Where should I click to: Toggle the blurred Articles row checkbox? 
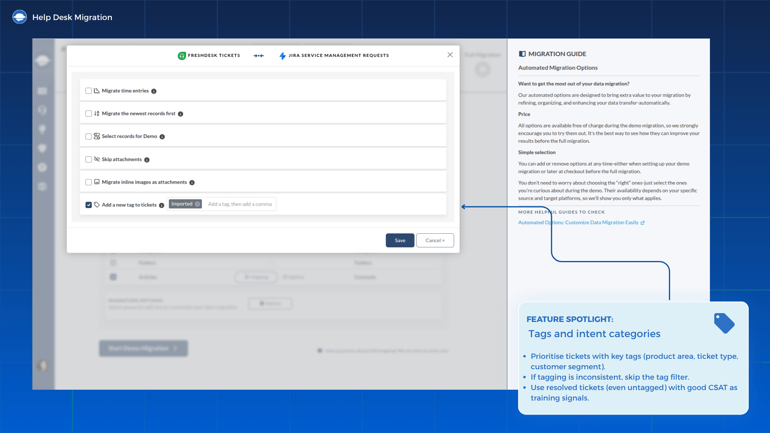pyautogui.click(x=113, y=277)
